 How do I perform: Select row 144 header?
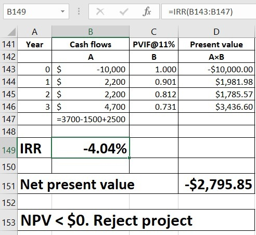[9, 82]
